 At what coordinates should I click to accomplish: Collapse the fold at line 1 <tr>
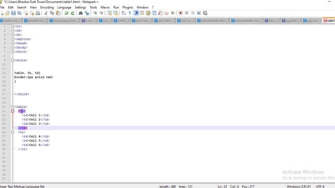(x=13, y=27)
